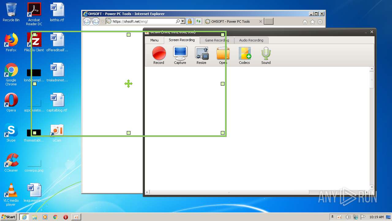Expand the address bar dropdown arrow
The height and width of the screenshot is (221, 392).
point(183,21)
